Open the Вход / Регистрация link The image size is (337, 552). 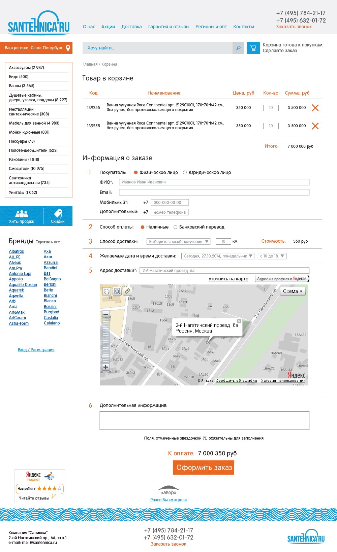[36, 350]
